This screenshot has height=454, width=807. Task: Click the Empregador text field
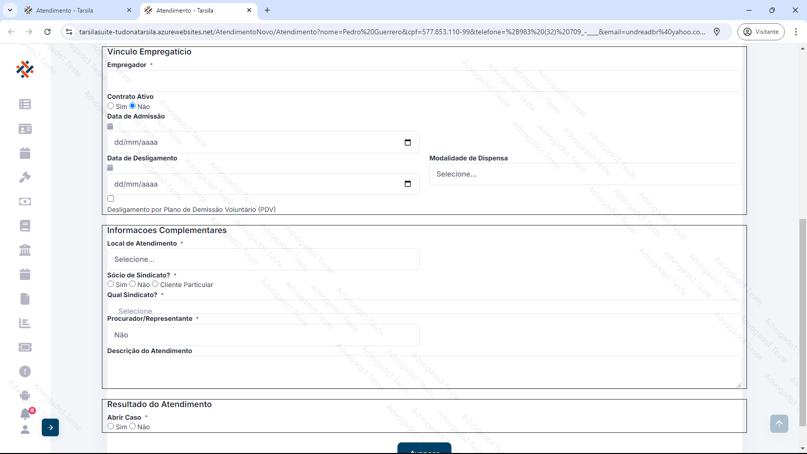point(424,81)
